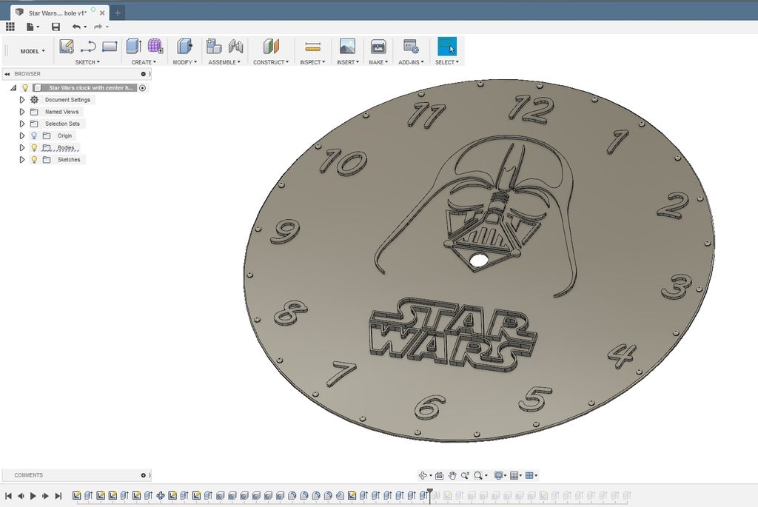
Task: Open the File menu icon
Action: click(x=30, y=27)
